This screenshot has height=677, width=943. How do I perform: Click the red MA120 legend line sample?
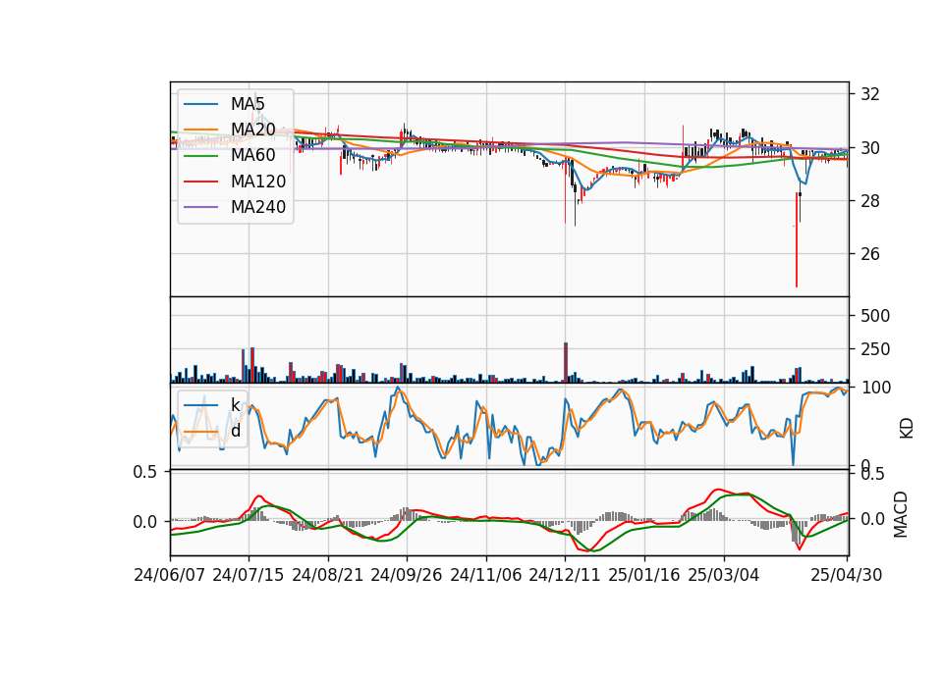click(200, 182)
